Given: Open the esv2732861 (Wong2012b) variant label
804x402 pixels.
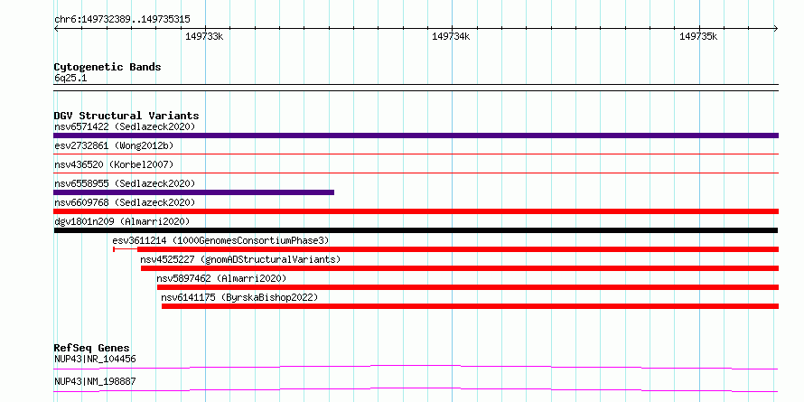Looking at the screenshot, I should pyautogui.click(x=114, y=145).
